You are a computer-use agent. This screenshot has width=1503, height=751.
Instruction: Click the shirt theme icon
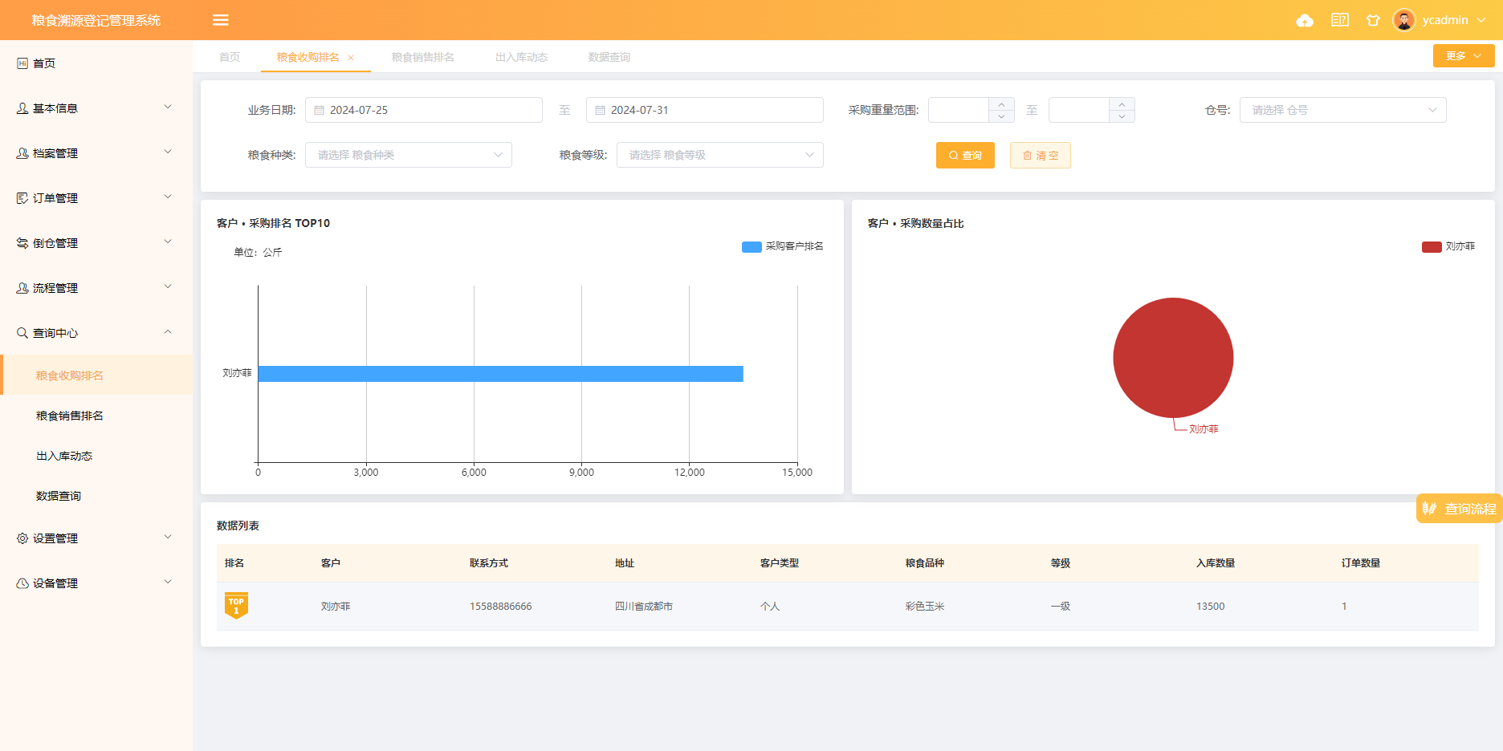coord(1373,20)
